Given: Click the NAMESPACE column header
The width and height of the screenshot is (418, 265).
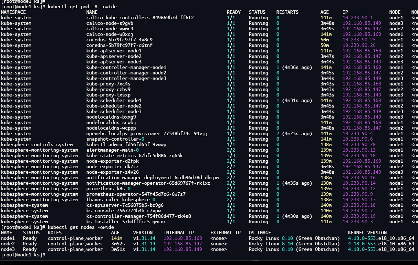Looking at the screenshot, I should 16,12.
